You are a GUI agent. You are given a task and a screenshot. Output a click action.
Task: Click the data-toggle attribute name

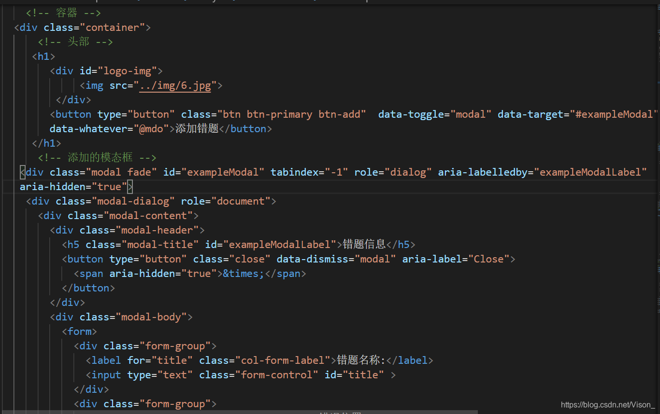coord(411,114)
